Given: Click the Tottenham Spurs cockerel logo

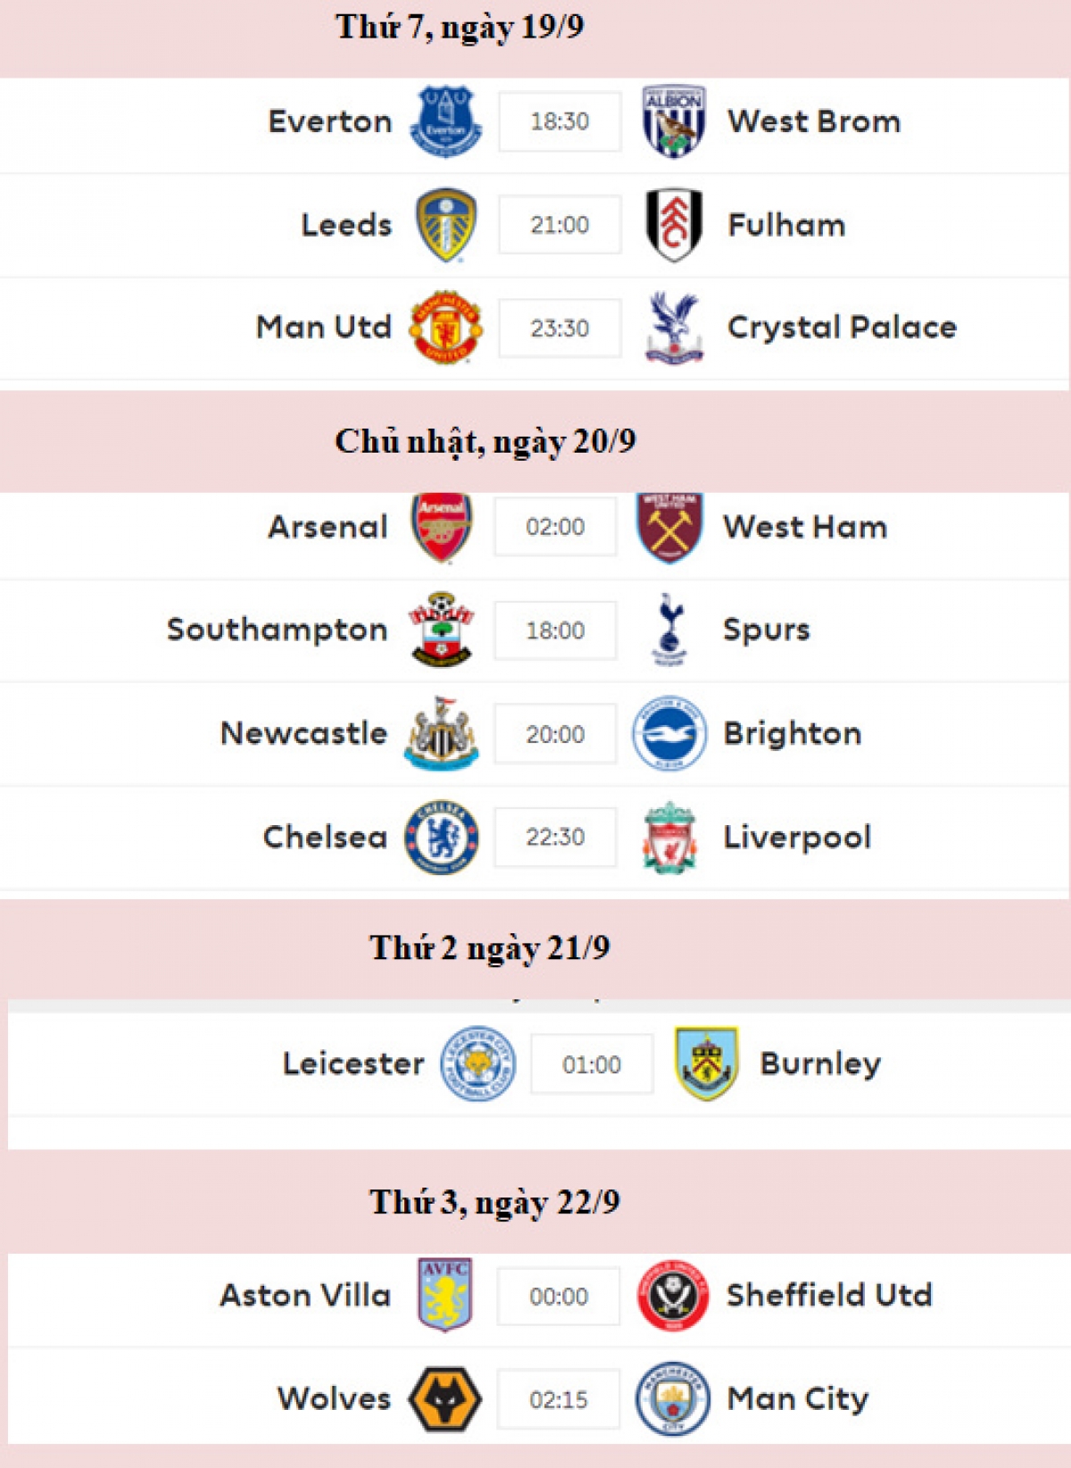Looking at the screenshot, I should [x=669, y=630].
